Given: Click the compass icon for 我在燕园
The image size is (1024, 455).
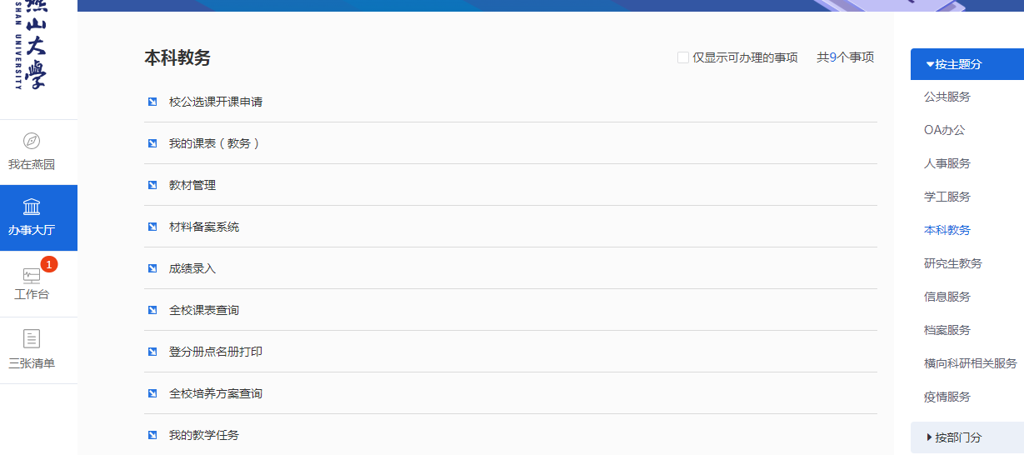Looking at the screenshot, I should click(x=32, y=141).
